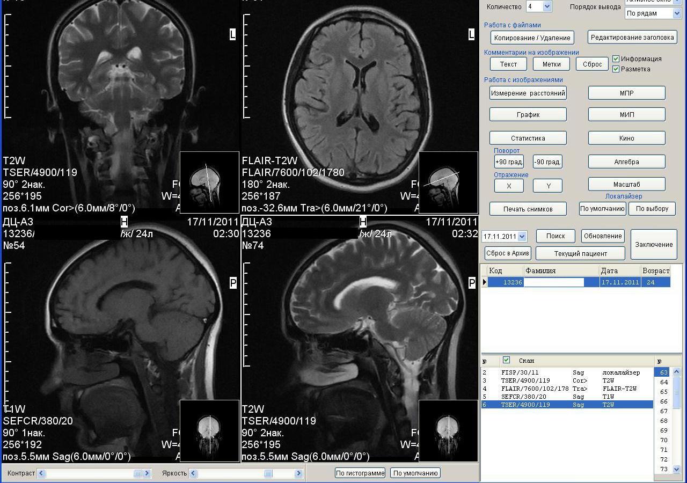Activate the sagittal T1W image №54
Screen dimensions: 687x483
[121, 339]
